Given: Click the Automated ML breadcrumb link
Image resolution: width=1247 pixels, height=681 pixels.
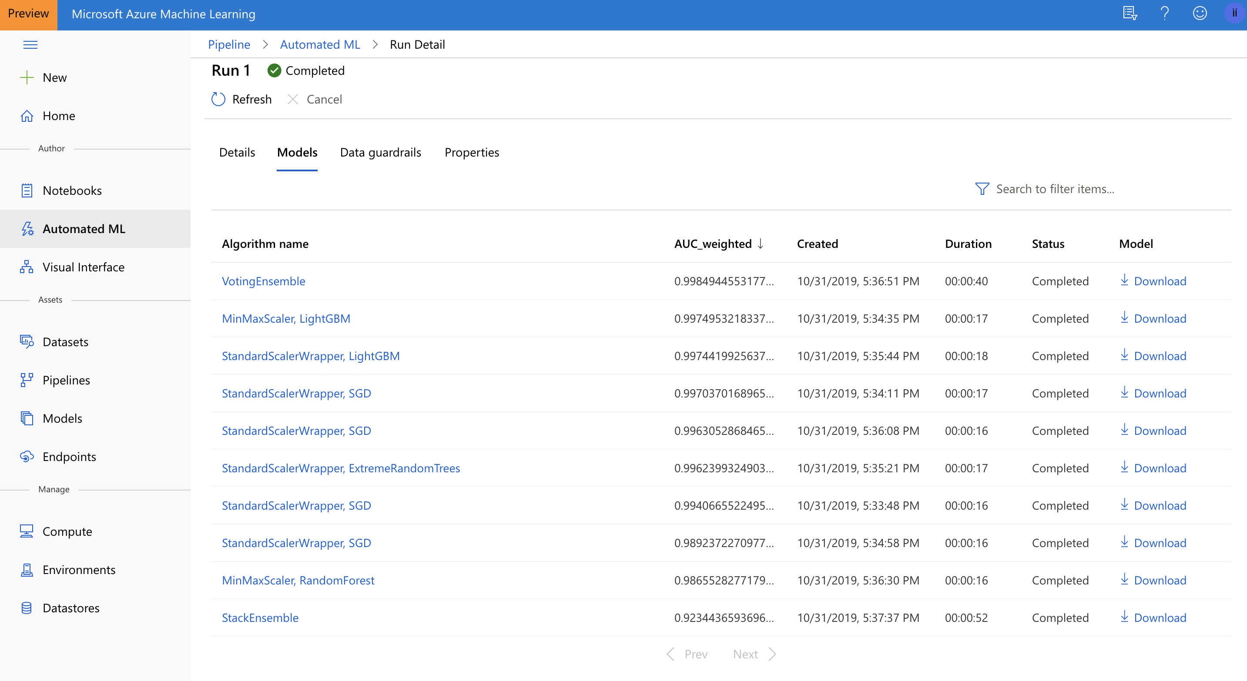Looking at the screenshot, I should click(x=320, y=44).
